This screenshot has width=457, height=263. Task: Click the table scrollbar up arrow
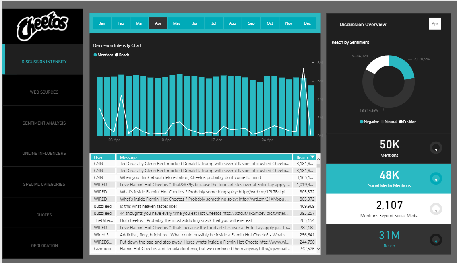[x=318, y=159]
